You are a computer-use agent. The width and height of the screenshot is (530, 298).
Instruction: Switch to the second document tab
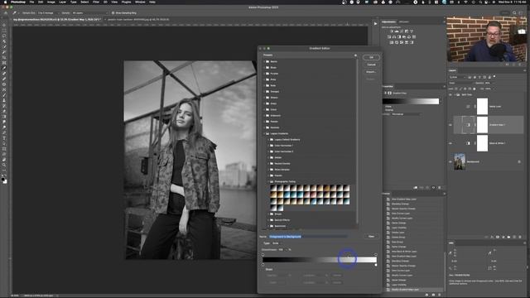(138, 20)
